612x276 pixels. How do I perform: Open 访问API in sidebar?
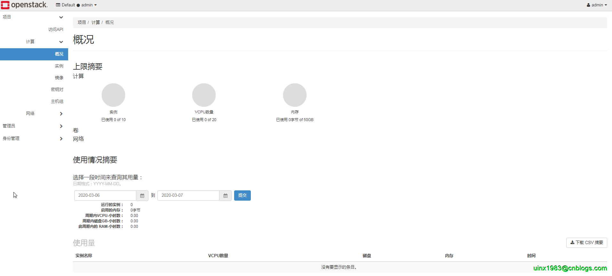point(56,29)
